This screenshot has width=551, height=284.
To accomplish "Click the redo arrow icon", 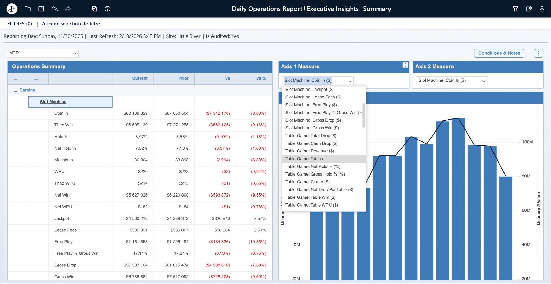I will coord(68,9).
